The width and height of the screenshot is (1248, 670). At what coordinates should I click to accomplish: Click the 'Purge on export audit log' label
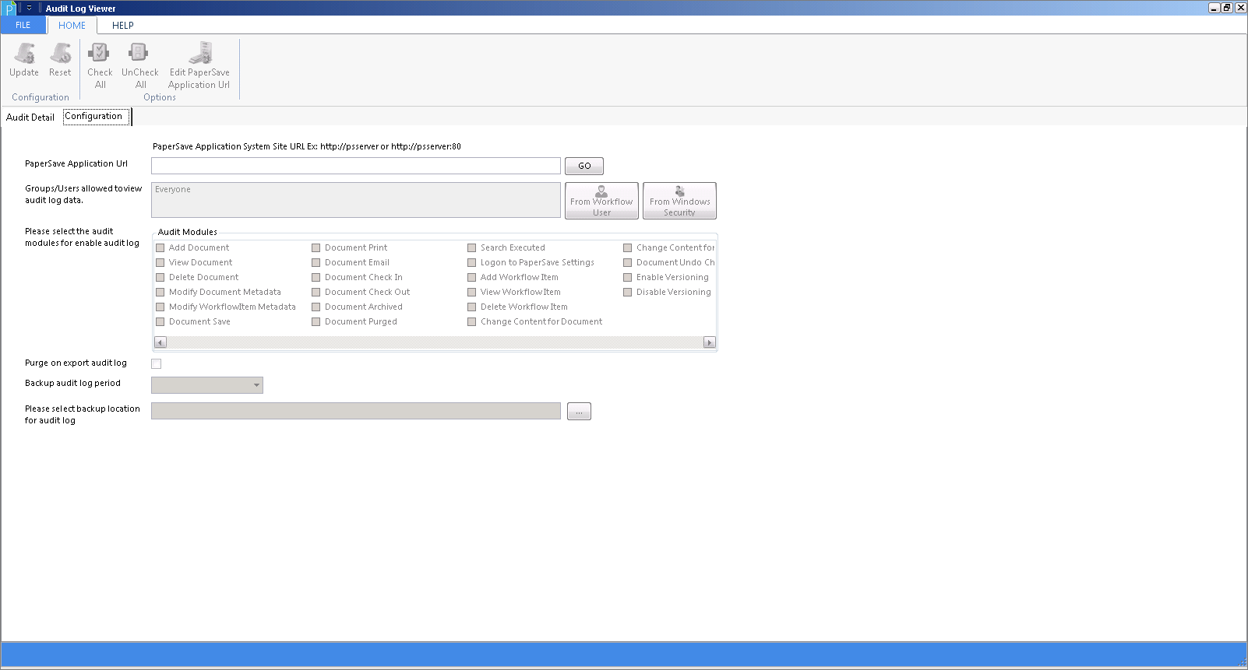point(76,363)
